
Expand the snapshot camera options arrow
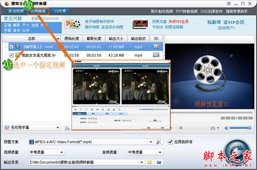pyautogui.click(x=218, y=128)
